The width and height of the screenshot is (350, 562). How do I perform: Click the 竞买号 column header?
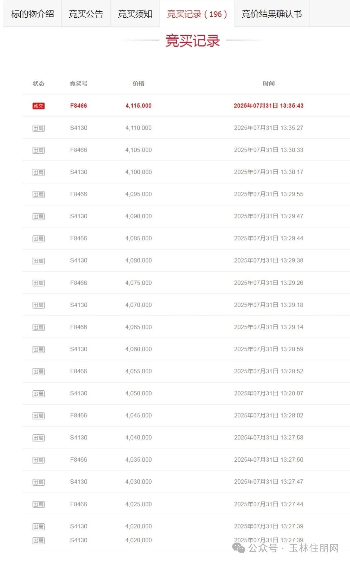point(78,84)
